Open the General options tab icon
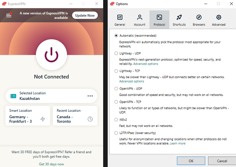 [120, 18]
